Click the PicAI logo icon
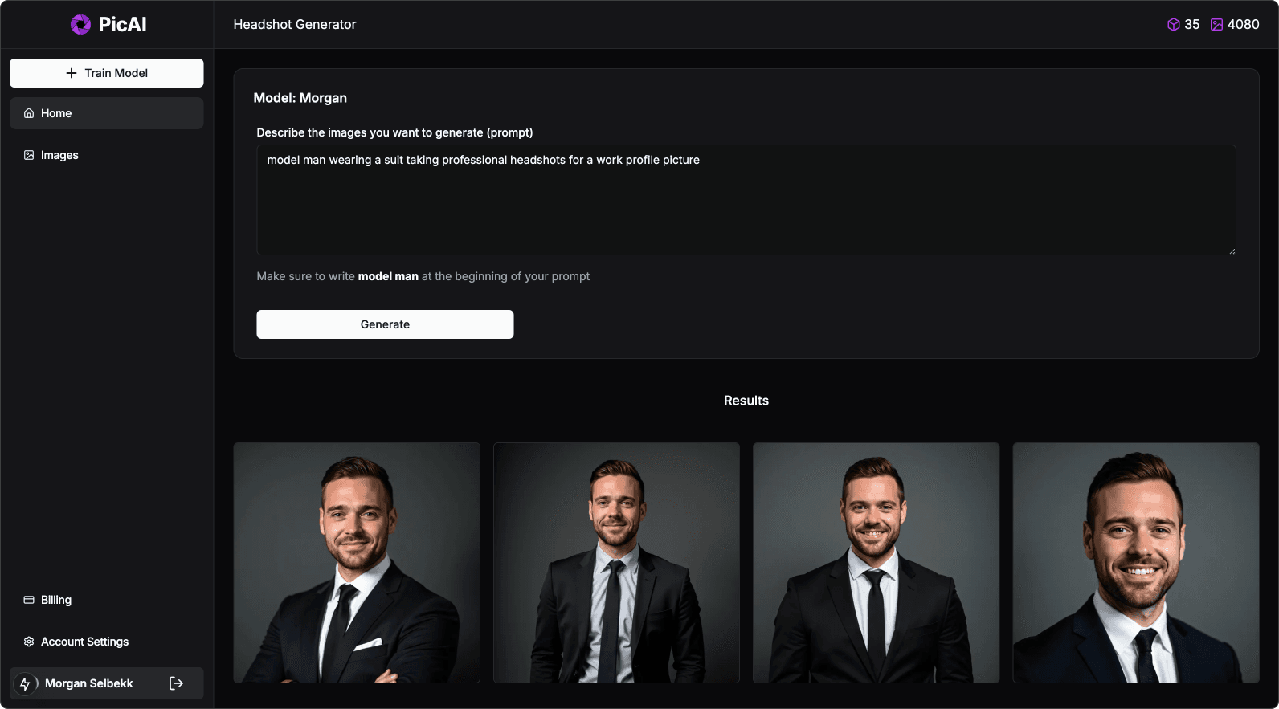The image size is (1279, 709). point(80,25)
